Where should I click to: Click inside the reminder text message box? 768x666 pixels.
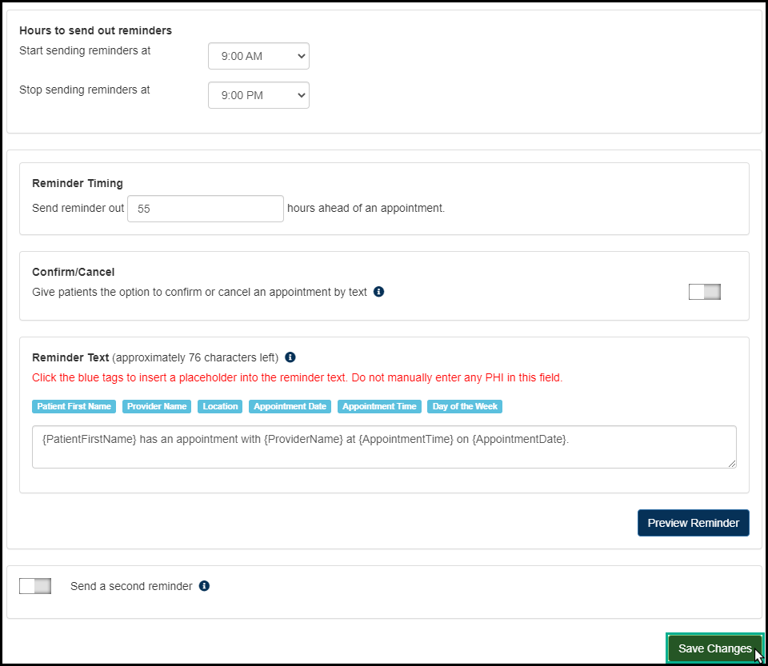(384, 447)
